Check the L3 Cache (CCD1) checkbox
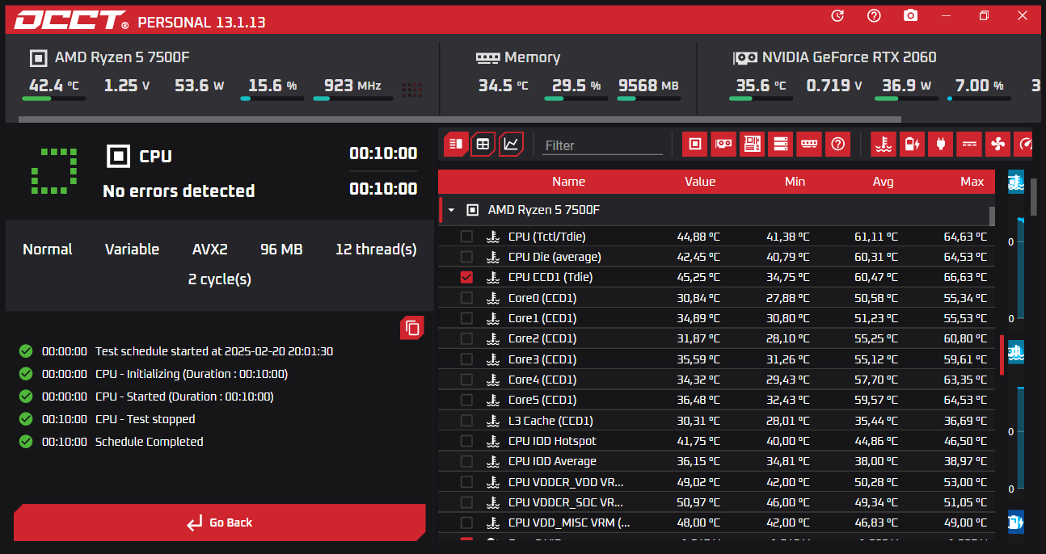The width and height of the screenshot is (1046, 554). coord(466,421)
